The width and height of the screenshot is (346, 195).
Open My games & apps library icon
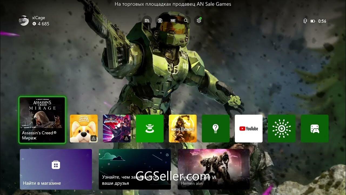coord(147,21)
